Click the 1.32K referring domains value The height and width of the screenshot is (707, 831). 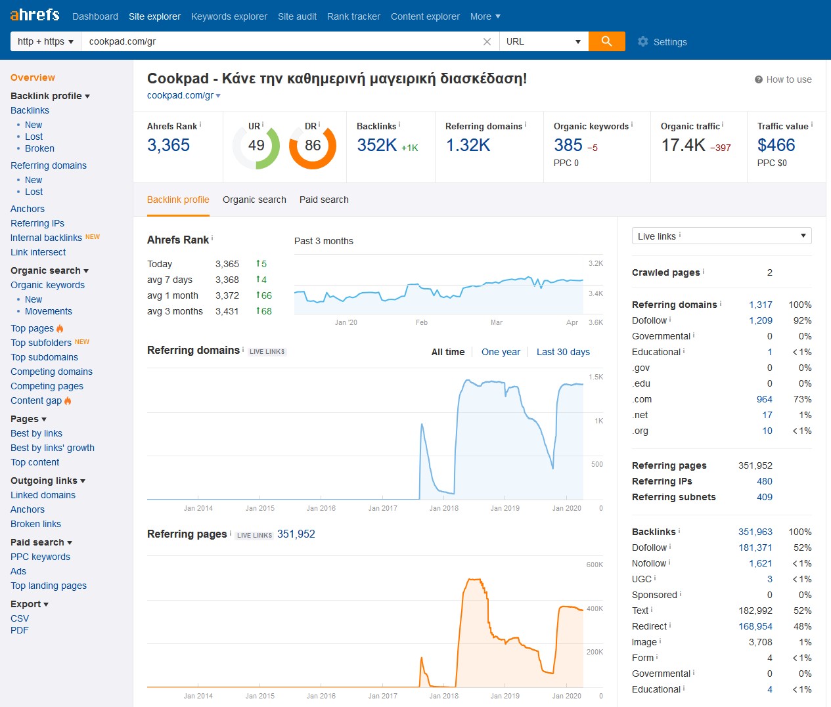coord(468,145)
